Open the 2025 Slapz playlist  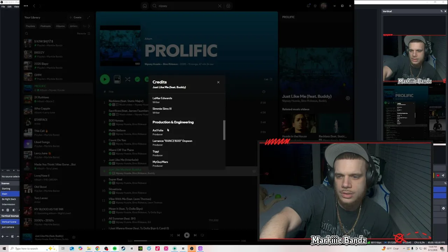[58, 65]
